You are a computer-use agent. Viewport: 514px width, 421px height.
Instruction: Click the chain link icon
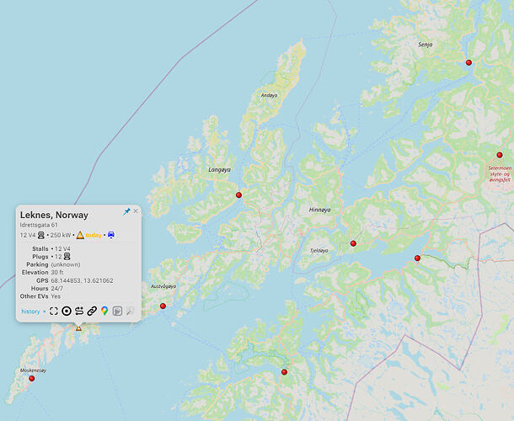click(x=92, y=311)
